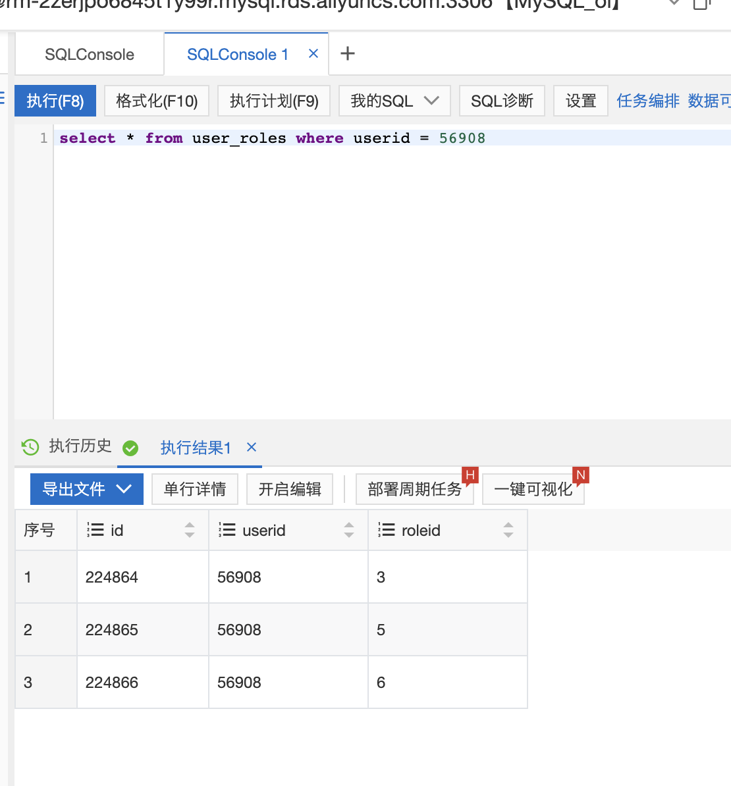Switch to the SQLConsole tab
Image resolution: width=731 pixels, height=786 pixels.
(90, 55)
